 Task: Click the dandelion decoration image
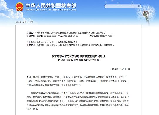146,14
